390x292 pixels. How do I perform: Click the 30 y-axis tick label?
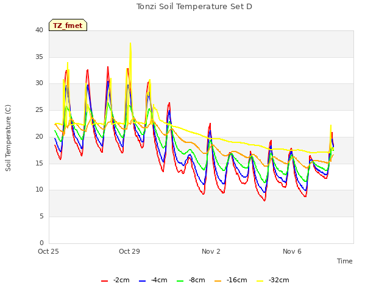tap(39, 83)
